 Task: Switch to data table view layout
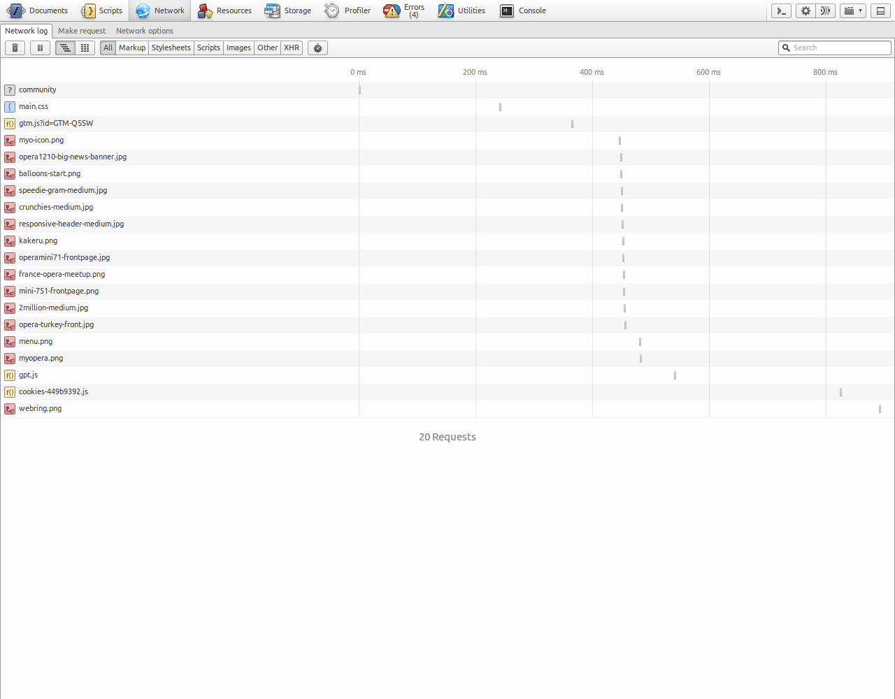[x=85, y=48]
